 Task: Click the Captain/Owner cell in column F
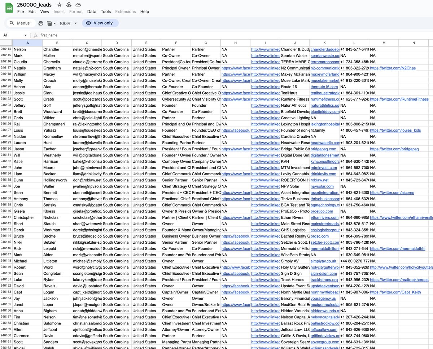coord(176,292)
